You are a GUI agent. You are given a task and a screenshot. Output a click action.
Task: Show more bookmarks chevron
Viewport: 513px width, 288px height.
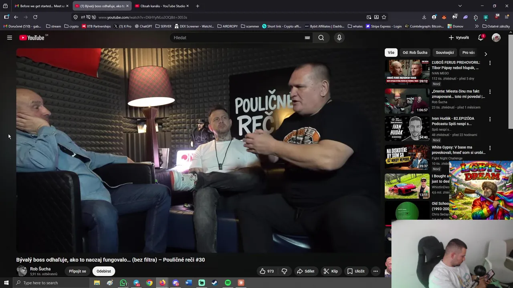point(477,26)
